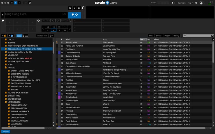Toggle the Autoplay button

[x=6, y=132]
